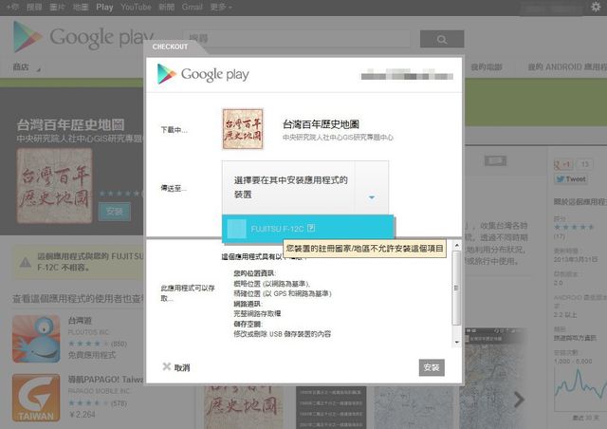
Task: Click the 導航PAPAGO! Taiwan app icon
Action: [x=37, y=399]
